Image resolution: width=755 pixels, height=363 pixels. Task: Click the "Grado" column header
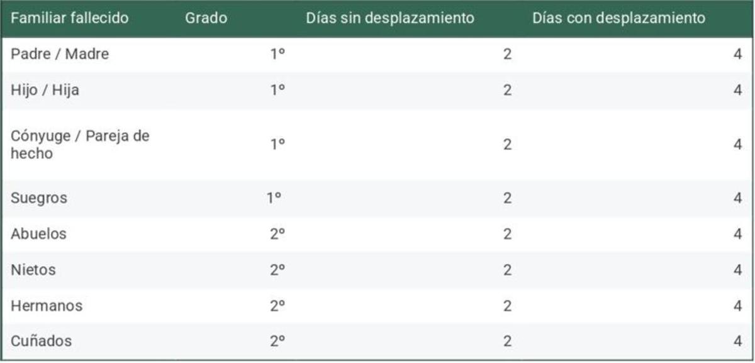[206, 18]
